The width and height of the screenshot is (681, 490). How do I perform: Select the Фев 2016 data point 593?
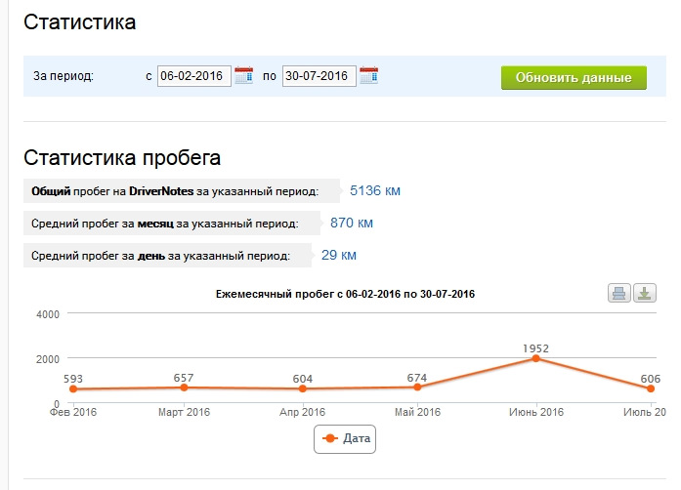[x=73, y=388]
